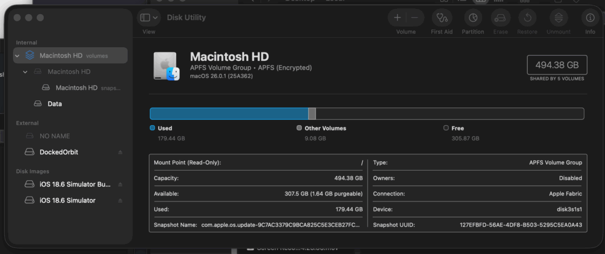Open the Partition tool
This screenshot has width=605, height=254.
473,18
